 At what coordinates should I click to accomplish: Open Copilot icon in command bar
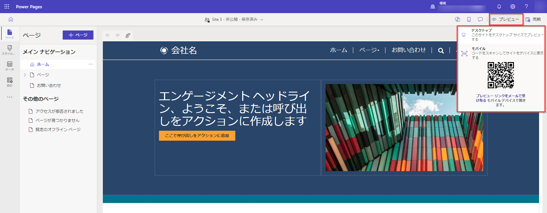458,19
